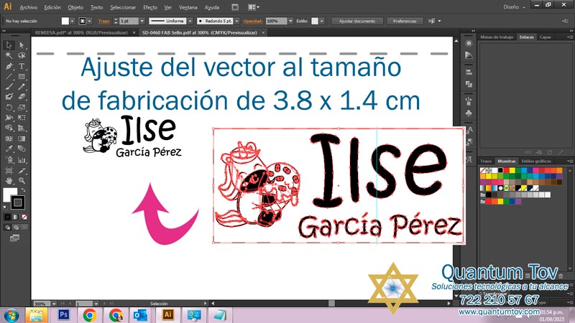
Task: Click Go to Bridge icon in menu bar
Action: [x=236, y=7]
